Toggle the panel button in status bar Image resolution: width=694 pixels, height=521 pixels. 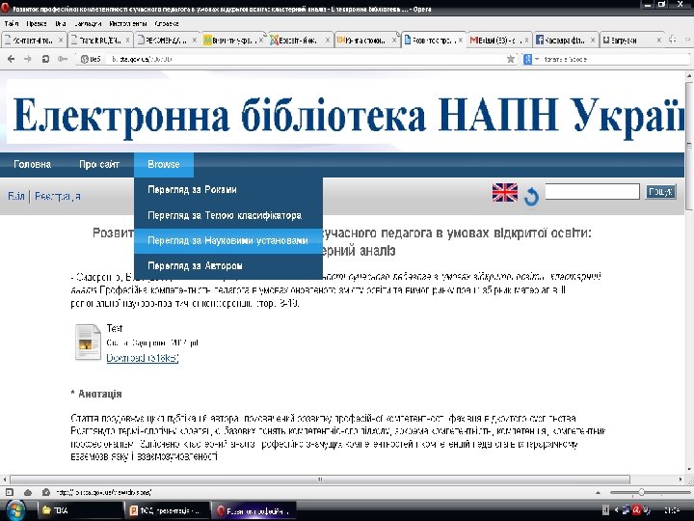click(10, 492)
